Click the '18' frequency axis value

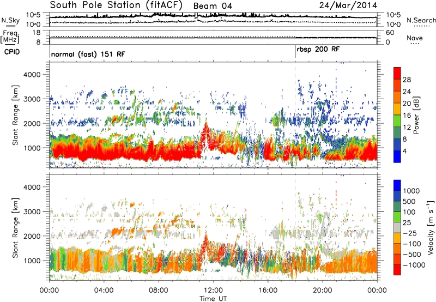pos(37,33)
